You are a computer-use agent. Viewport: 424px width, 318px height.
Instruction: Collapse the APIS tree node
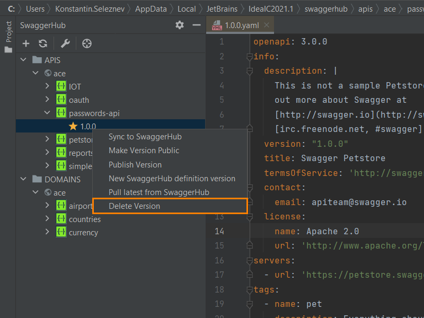(x=23, y=59)
